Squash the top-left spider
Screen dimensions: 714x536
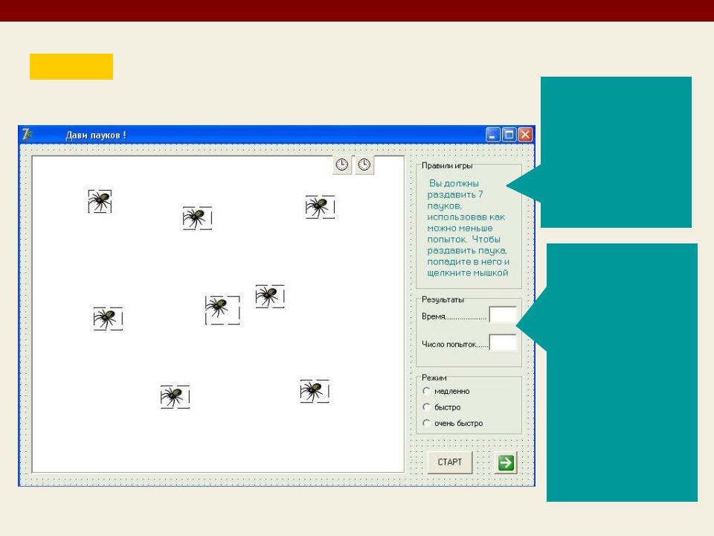coord(100,202)
